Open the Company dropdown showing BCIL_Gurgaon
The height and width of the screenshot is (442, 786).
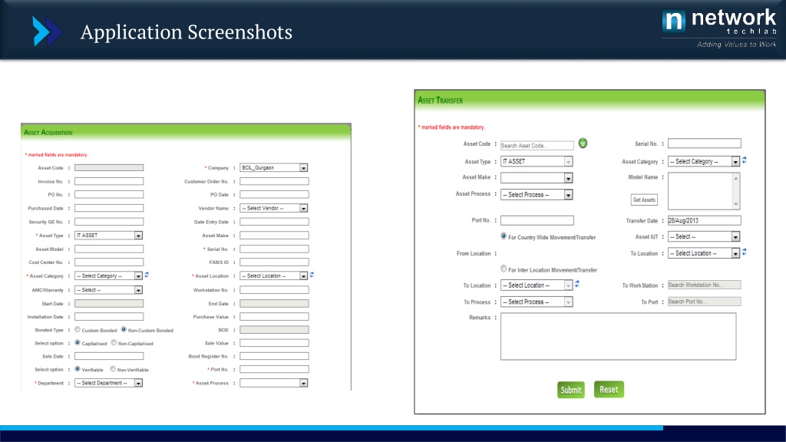pyautogui.click(x=274, y=167)
